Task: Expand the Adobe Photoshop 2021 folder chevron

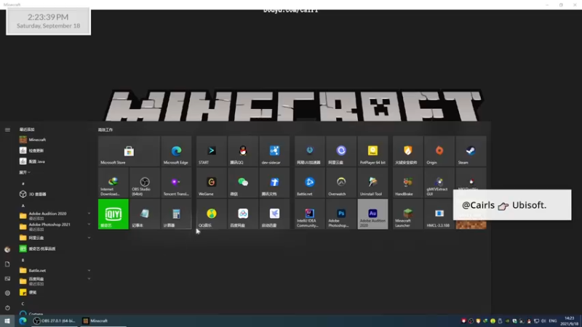Action: tap(89, 225)
